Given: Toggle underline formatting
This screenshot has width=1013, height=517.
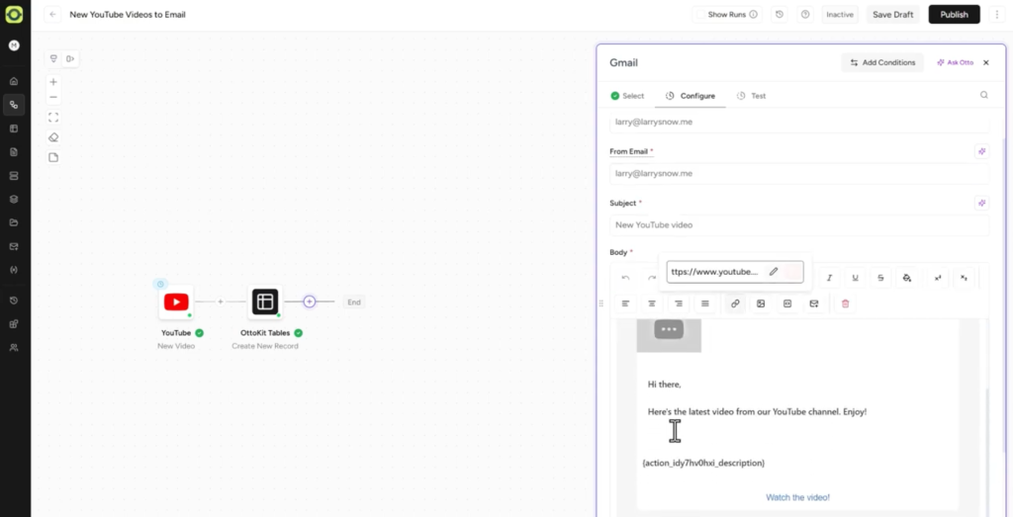Looking at the screenshot, I should (856, 278).
